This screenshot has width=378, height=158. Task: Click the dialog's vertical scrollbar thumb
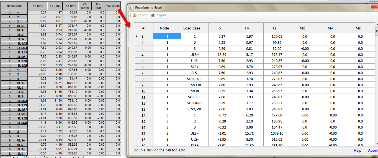(377, 31)
